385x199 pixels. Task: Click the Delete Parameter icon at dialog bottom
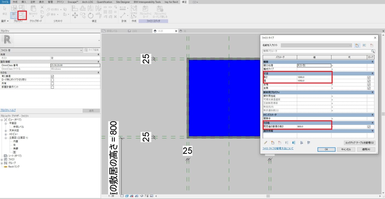click(x=279, y=142)
